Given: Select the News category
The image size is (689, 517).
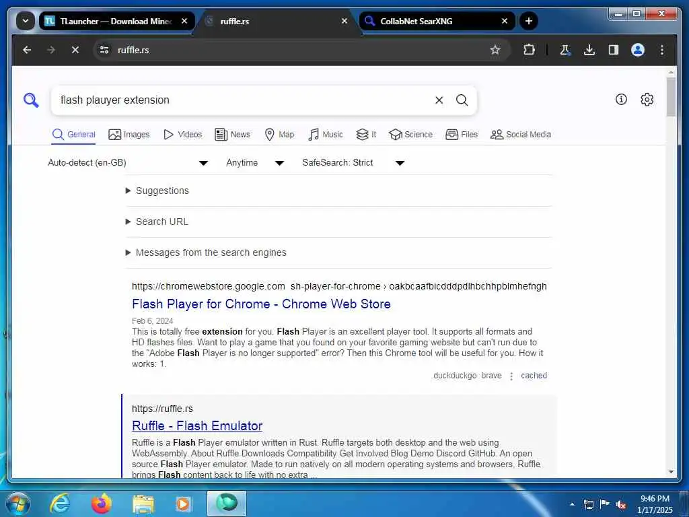Looking at the screenshot, I should tap(232, 135).
